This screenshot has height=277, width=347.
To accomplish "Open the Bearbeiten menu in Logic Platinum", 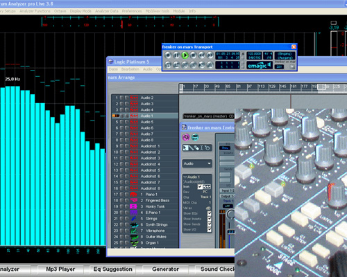I will [130, 69].
